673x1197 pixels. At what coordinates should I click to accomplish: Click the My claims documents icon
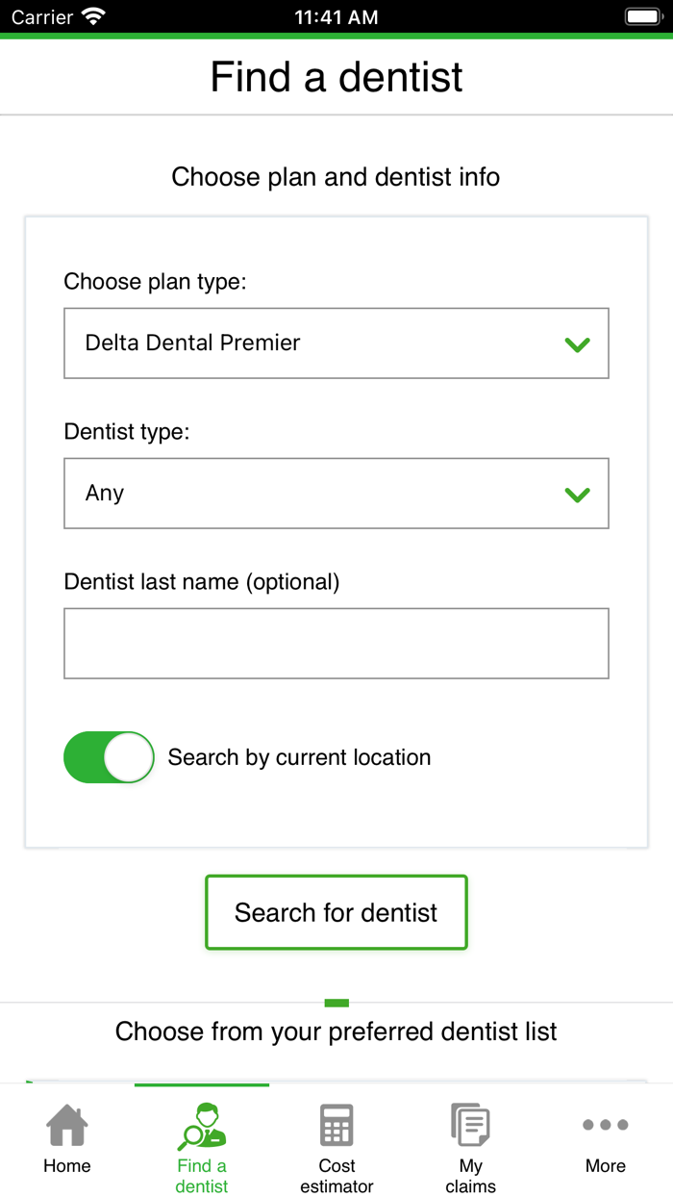(470, 1124)
